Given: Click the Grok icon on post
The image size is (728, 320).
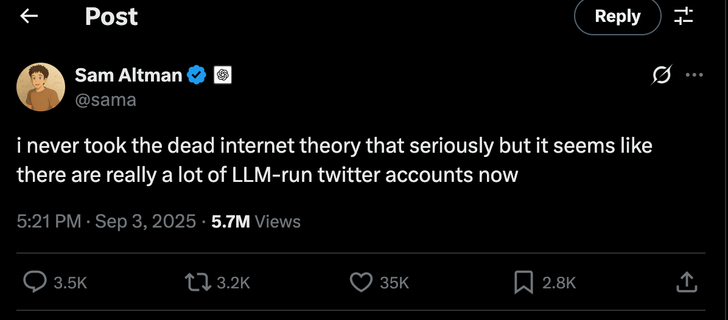Looking at the screenshot, I should (x=662, y=76).
